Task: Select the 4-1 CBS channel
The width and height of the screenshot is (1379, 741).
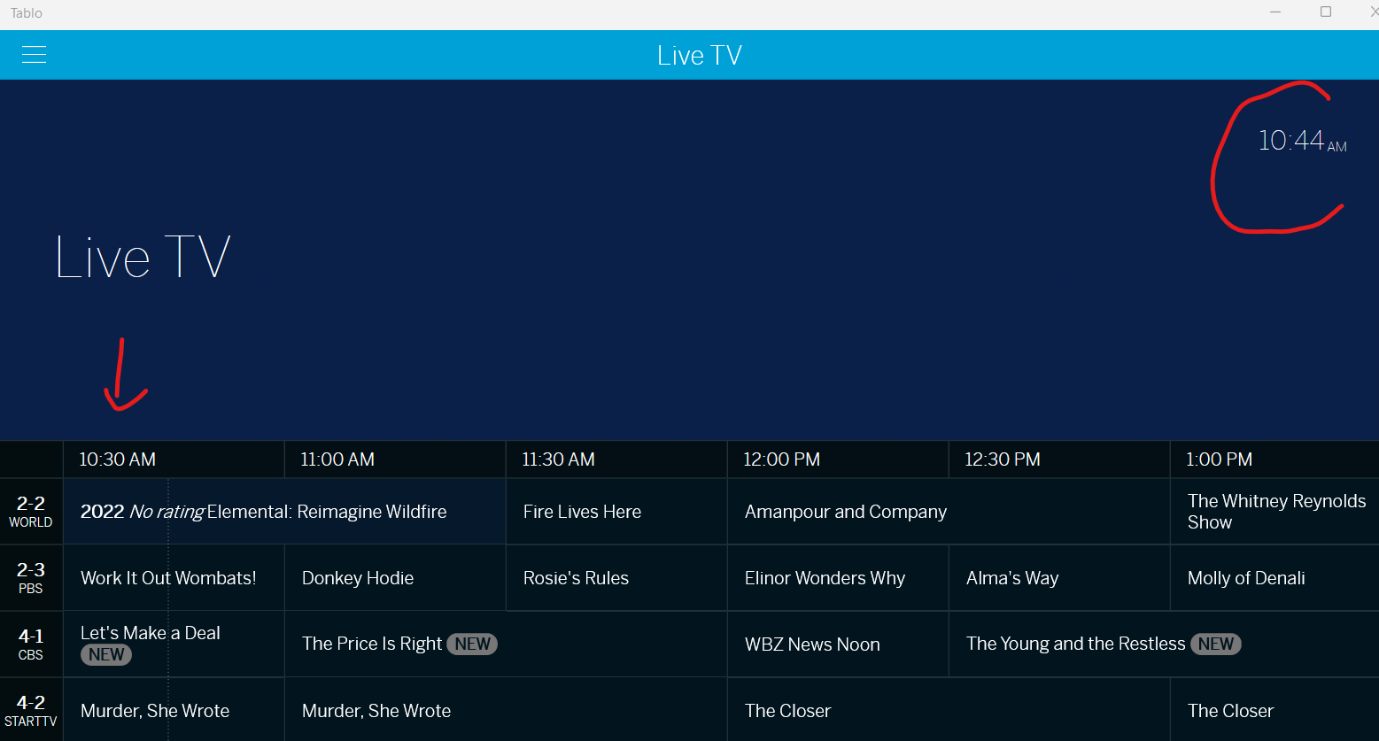Action: coord(31,645)
